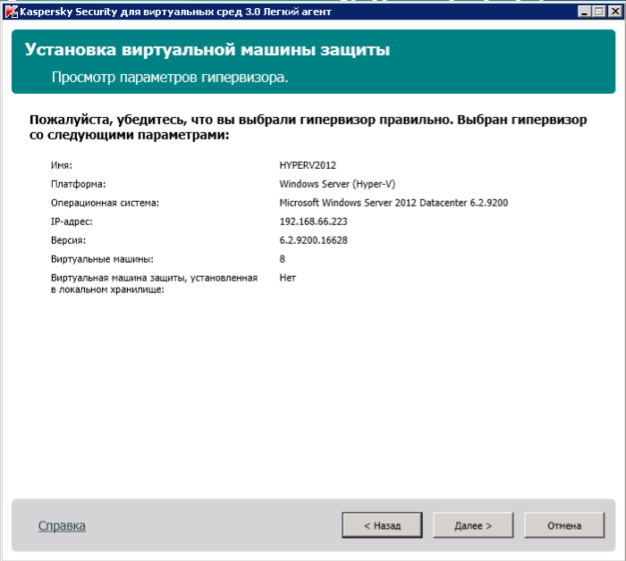The width and height of the screenshot is (626, 561).
Task: Click the Платформа: label
Action: pos(79,184)
